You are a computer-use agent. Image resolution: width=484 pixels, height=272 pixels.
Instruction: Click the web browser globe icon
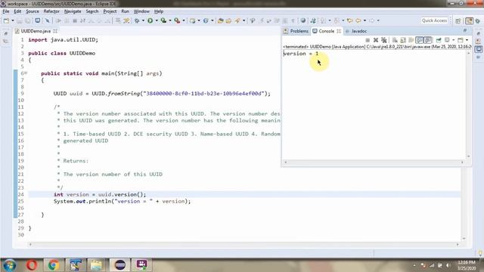click(303, 20)
